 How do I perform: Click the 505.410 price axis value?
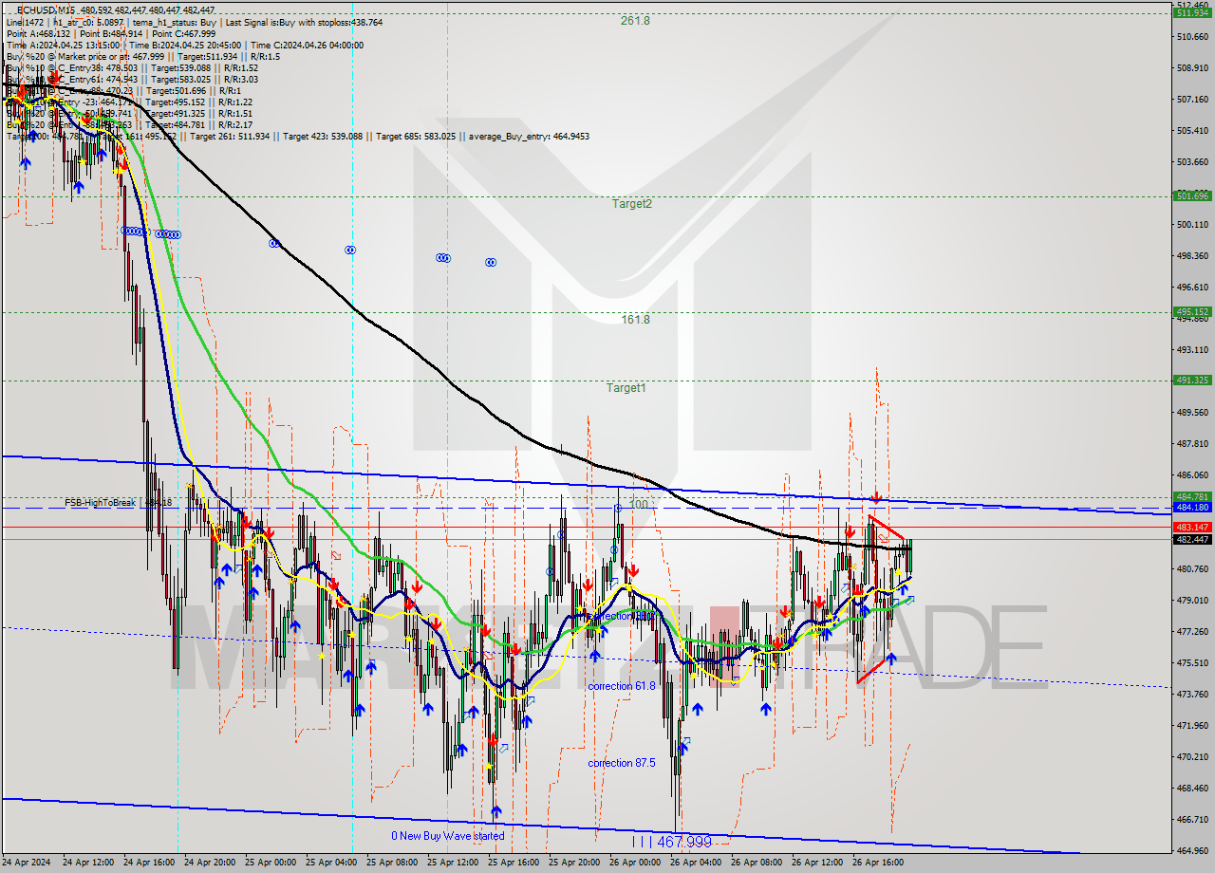pos(1192,131)
